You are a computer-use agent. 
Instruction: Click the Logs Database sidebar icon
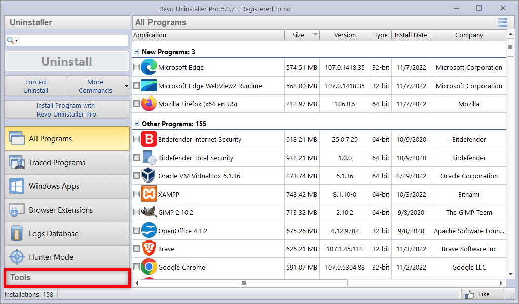click(17, 234)
